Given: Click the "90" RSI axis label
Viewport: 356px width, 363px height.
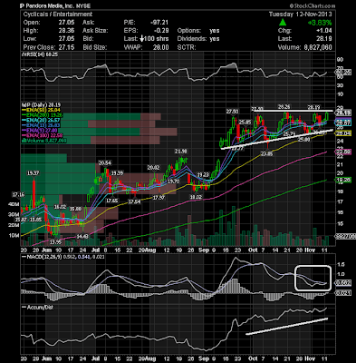Looking at the screenshot, I should click(341, 59).
